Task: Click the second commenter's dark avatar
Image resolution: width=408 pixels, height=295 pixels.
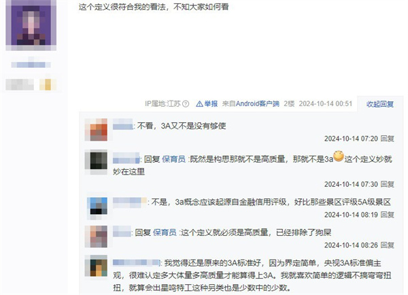Action: click(x=96, y=163)
